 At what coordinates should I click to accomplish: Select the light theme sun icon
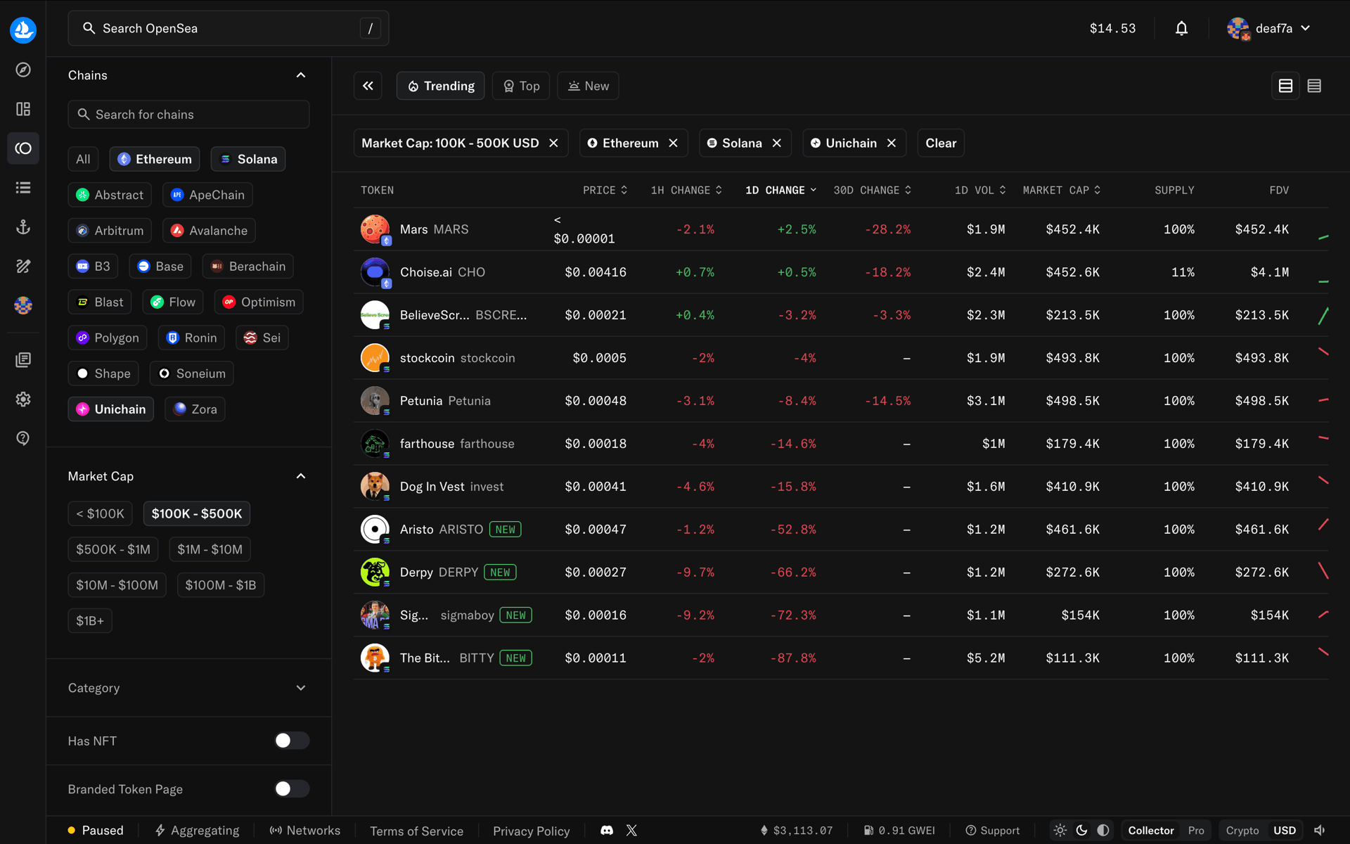click(x=1060, y=831)
